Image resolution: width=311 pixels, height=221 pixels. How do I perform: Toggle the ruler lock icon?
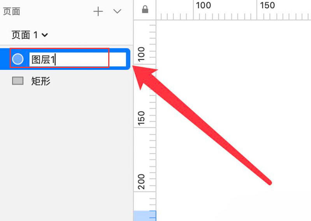coord(145,9)
